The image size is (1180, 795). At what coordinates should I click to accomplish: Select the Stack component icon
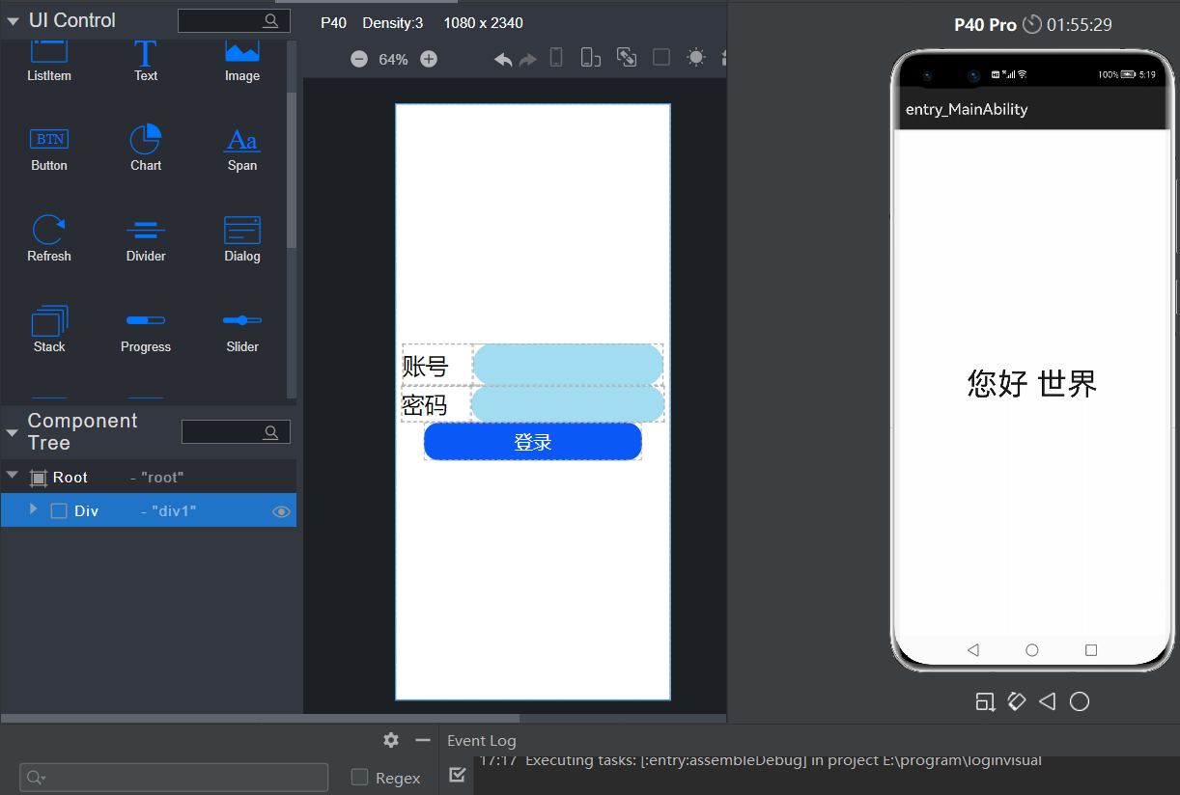pos(49,320)
